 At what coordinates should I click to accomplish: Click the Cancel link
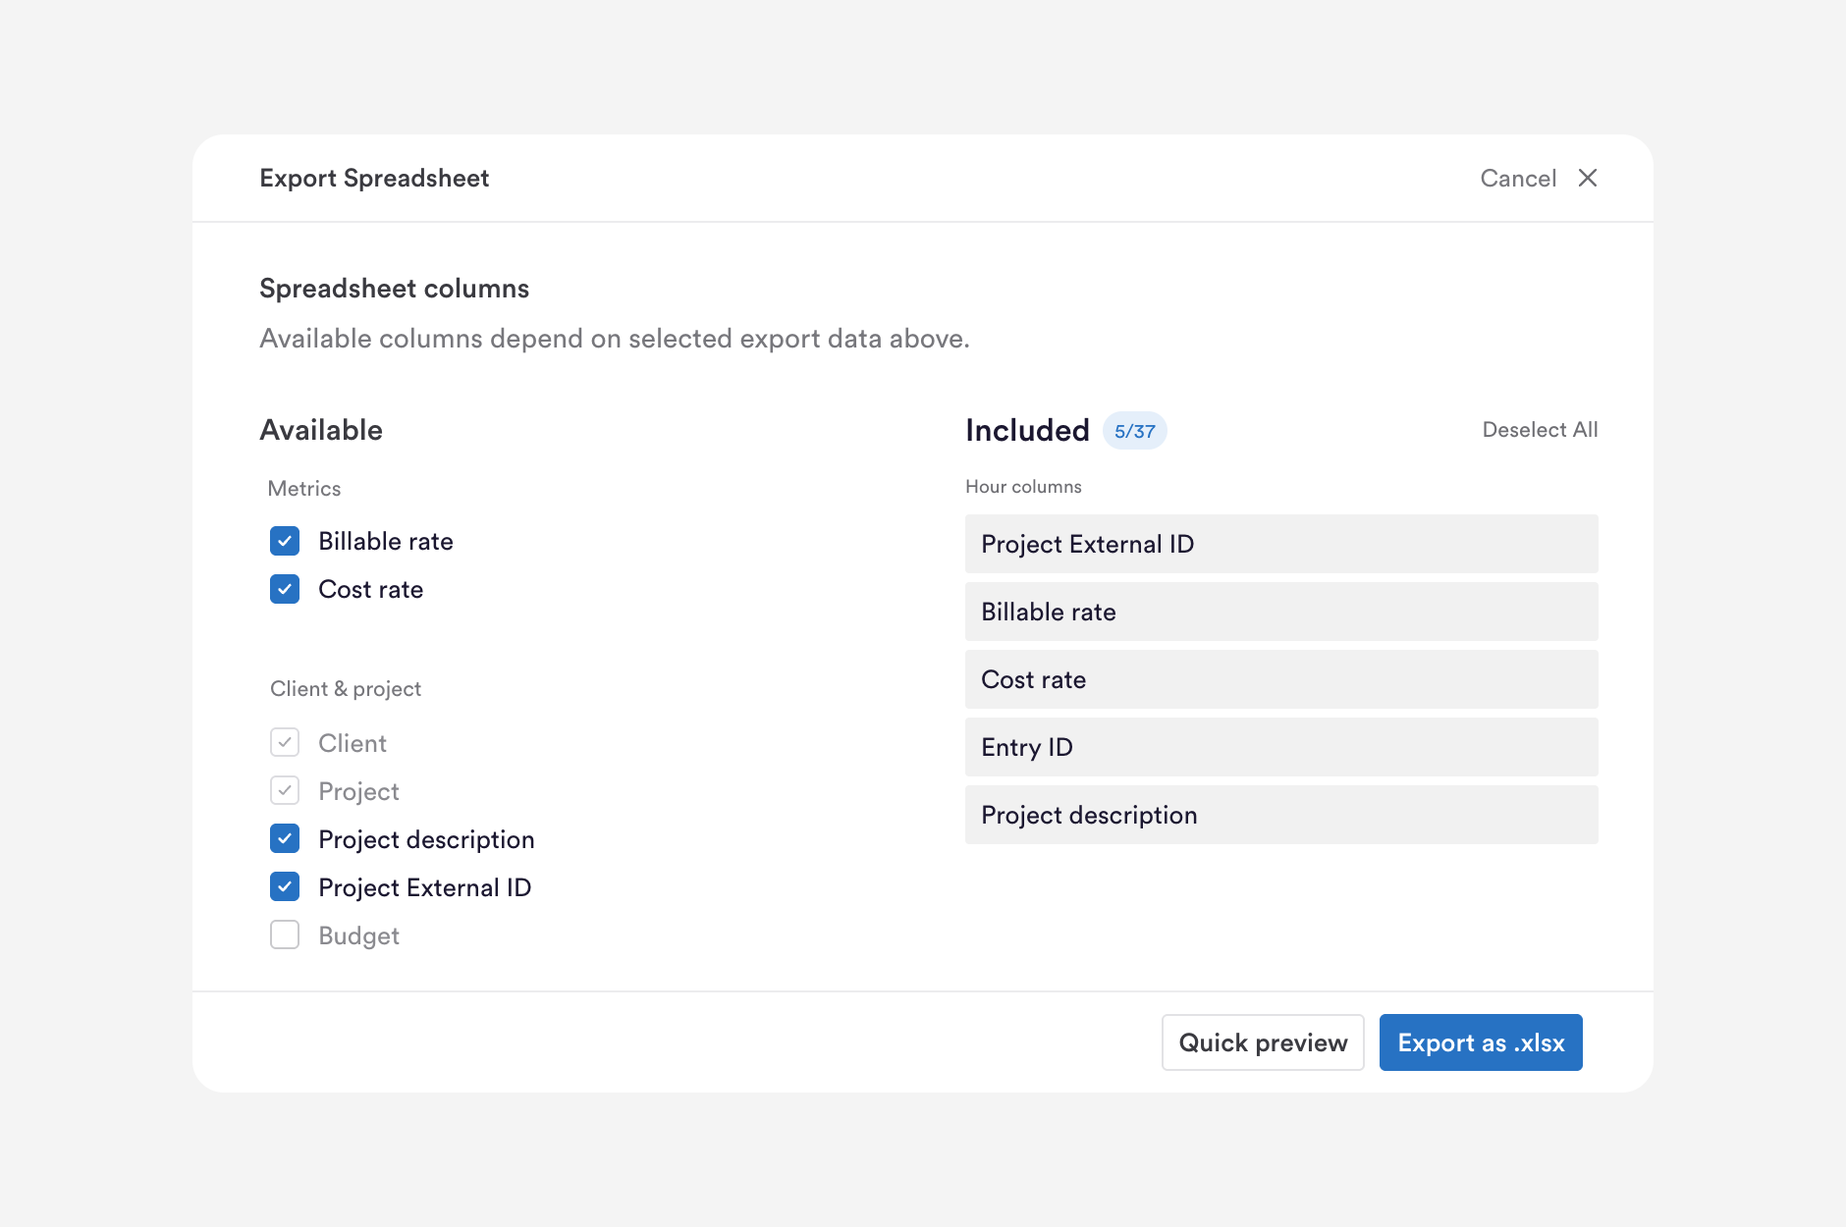pos(1518,178)
